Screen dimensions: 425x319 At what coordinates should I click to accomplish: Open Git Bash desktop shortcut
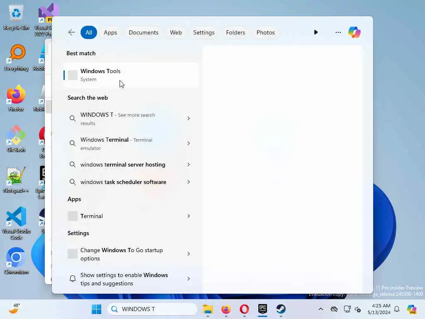tap(16, 139)
